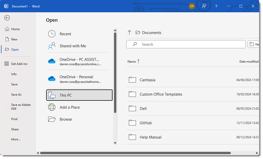Maximize the Word window
Viewport: 263px width, 159px height.
click(x=241, y=6)
